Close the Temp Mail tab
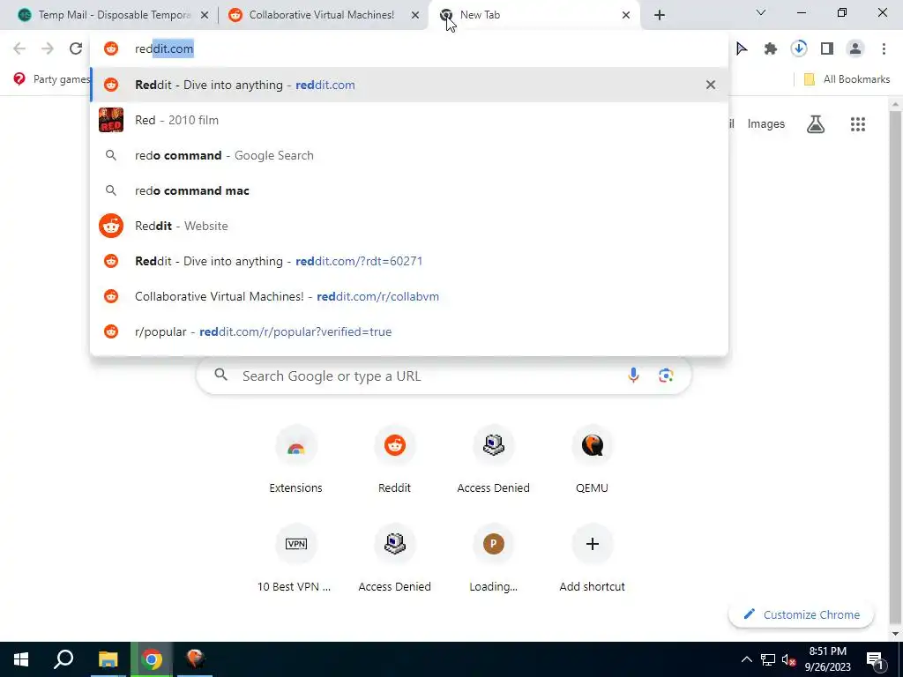 click(x=205, y=16)
